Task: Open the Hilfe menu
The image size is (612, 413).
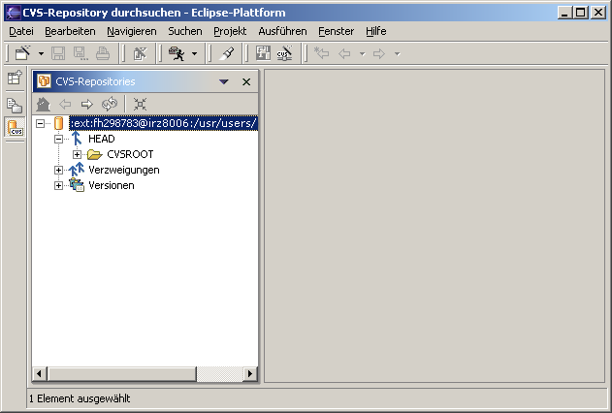Action: tap(376, 31)
